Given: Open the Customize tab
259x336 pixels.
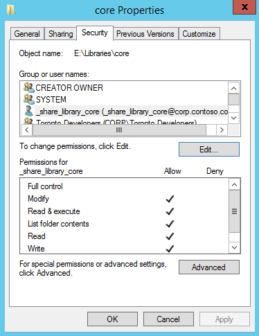Looking at the screenshot, I should point(199,34).
